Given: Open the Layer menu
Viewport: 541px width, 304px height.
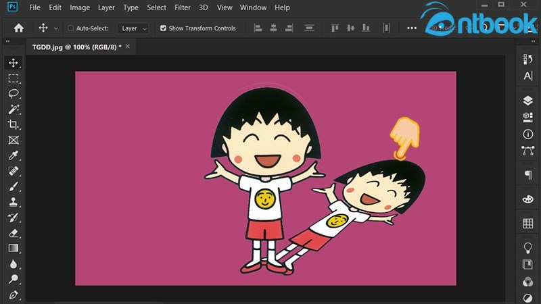Looking at the screenshot, I should click(106, 7).
